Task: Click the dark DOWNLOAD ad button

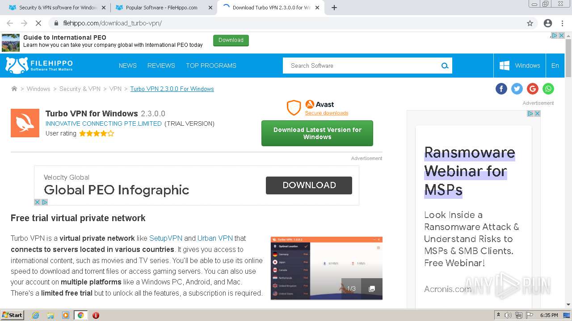Action: [x=309, y=185]
